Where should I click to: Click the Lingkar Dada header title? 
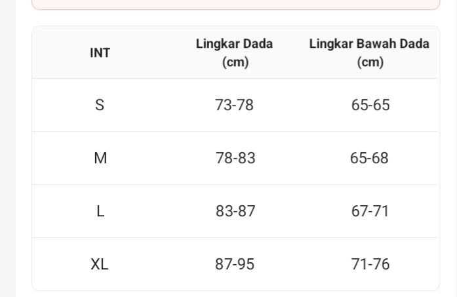[234, 44]
